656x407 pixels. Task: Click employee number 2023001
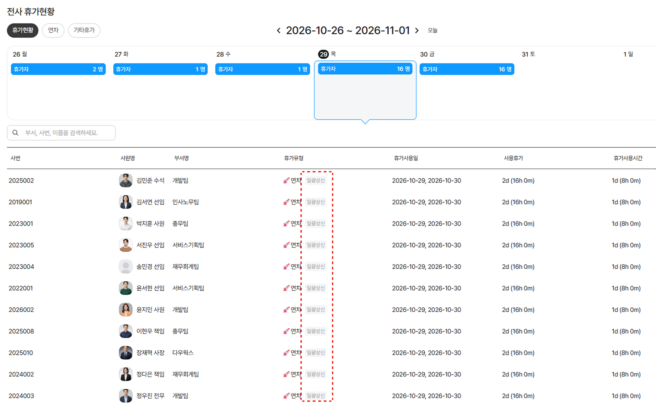tap(21, 224)
